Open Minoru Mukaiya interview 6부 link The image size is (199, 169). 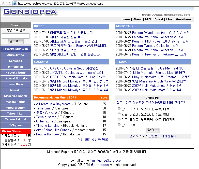[x=79, y=81]
